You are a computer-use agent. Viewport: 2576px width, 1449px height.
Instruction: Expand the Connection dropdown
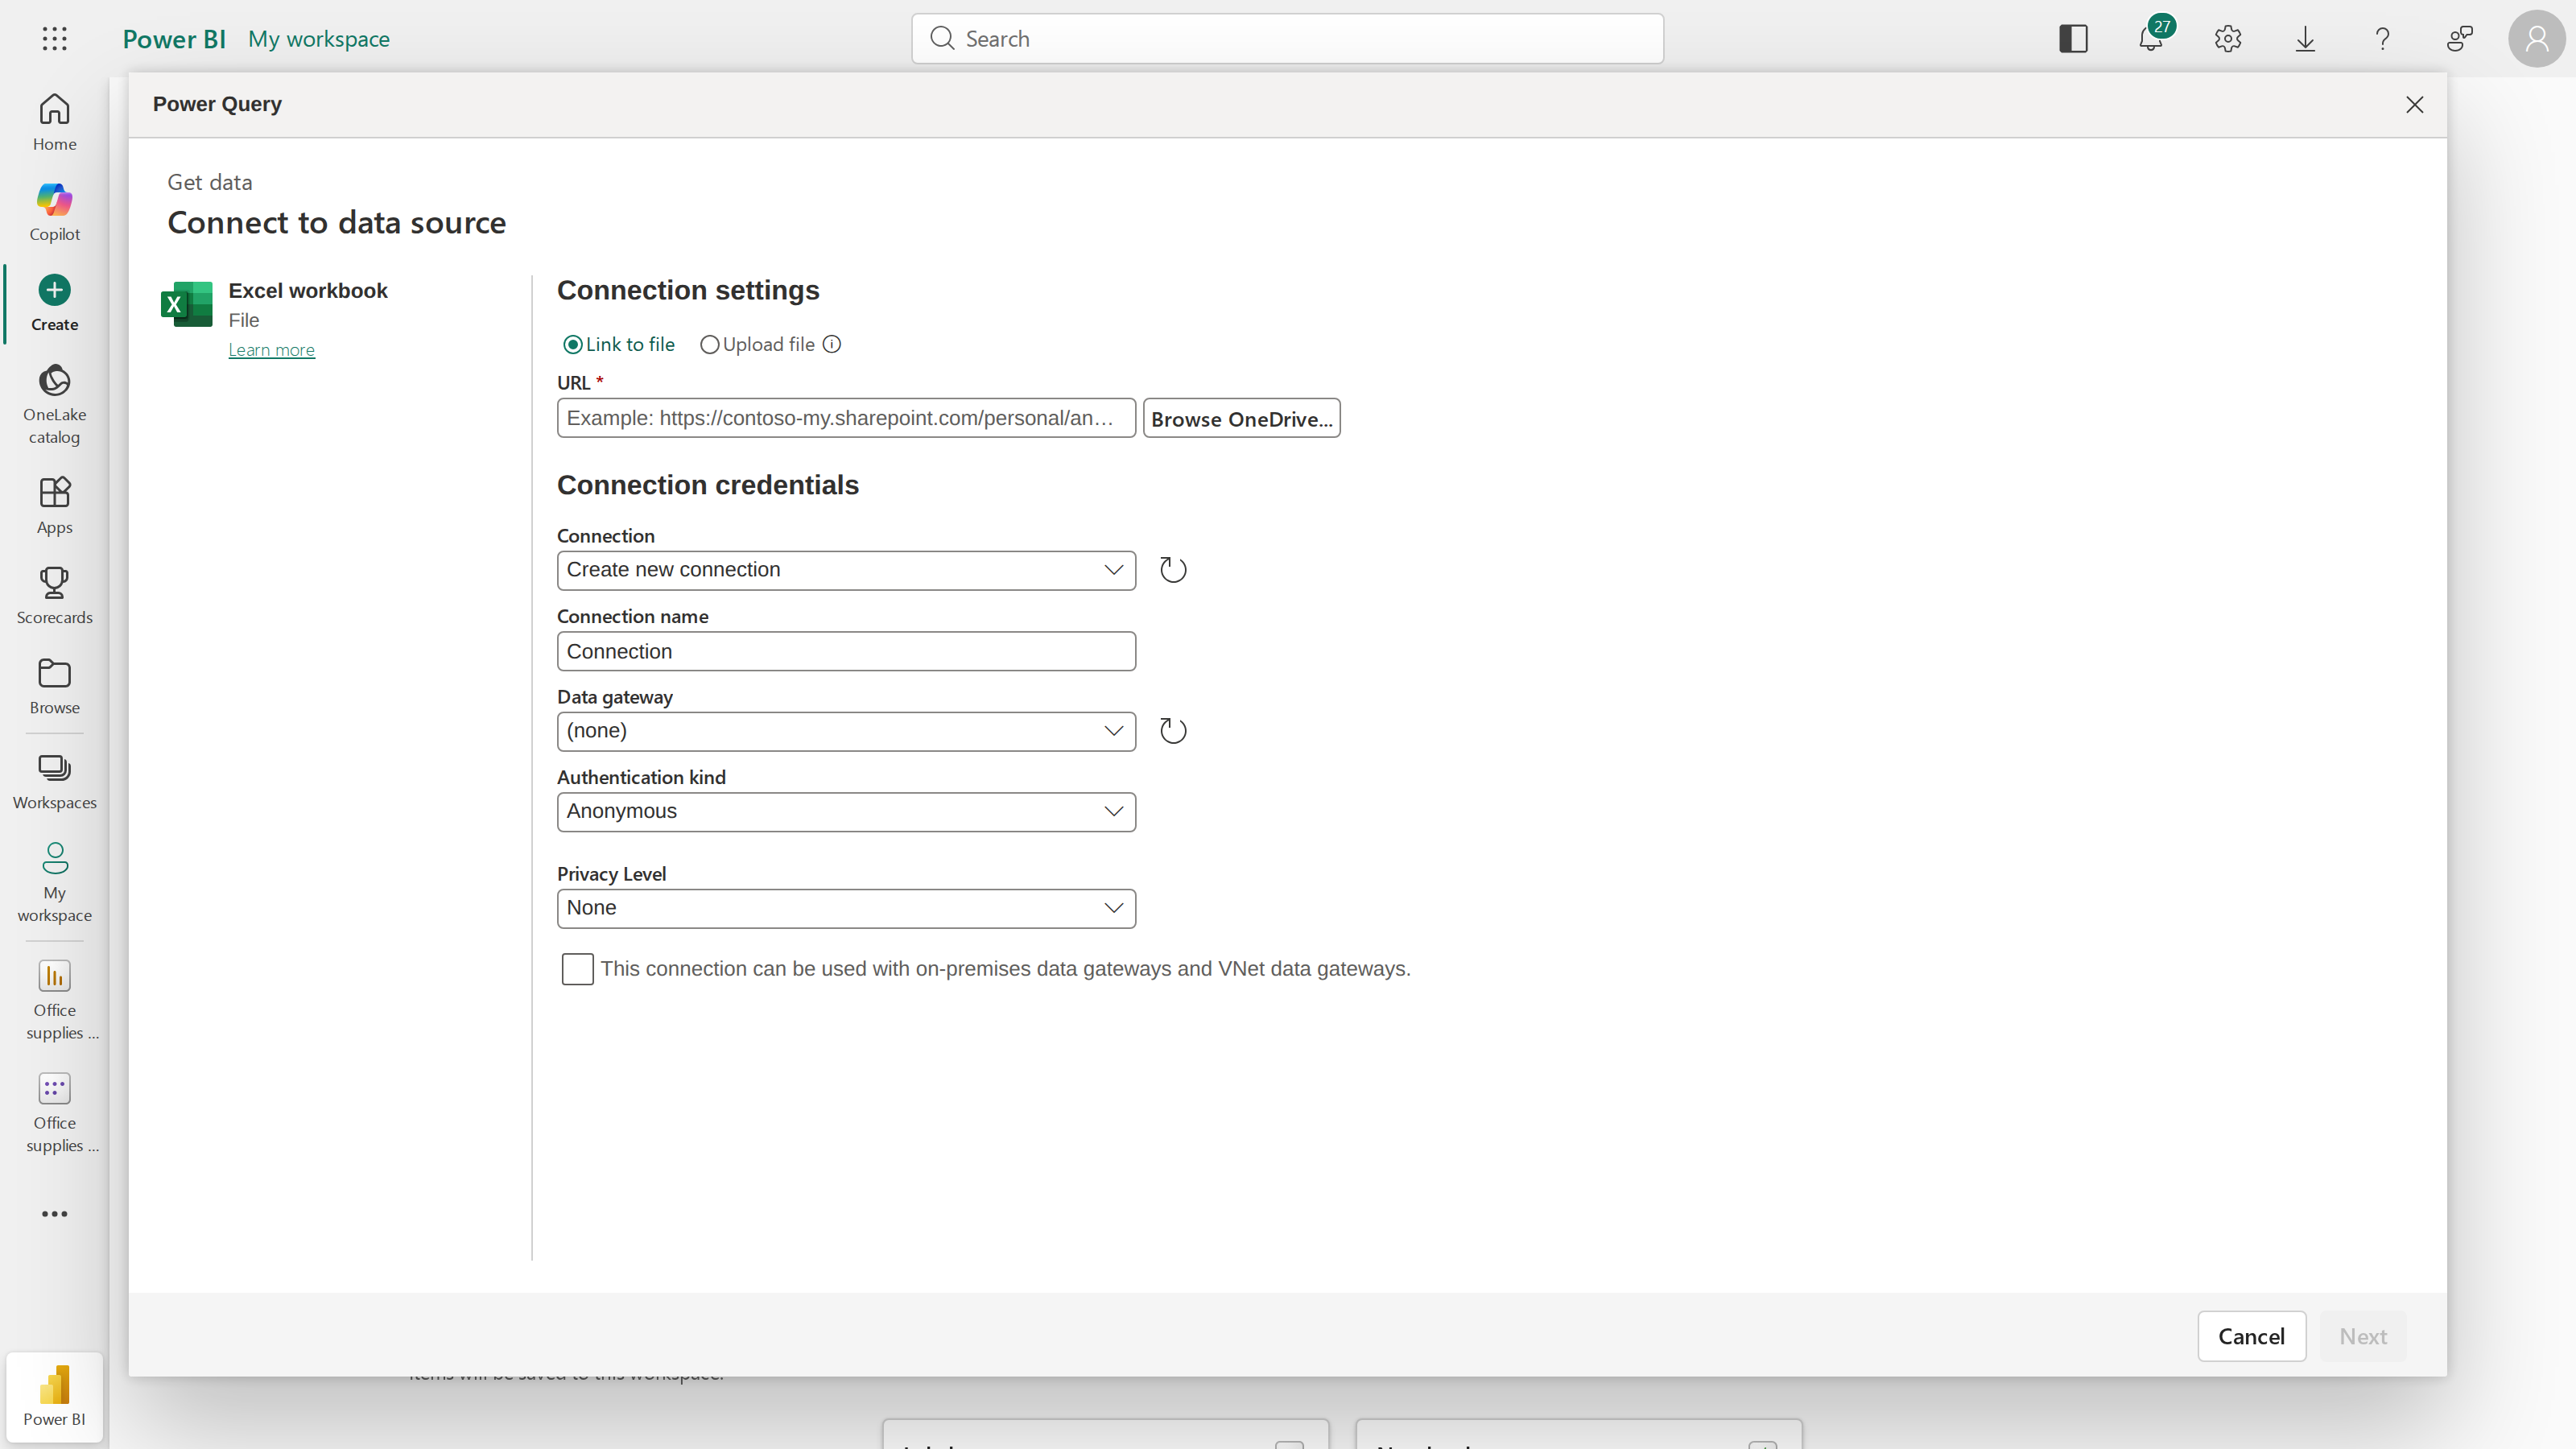[845, 570]
